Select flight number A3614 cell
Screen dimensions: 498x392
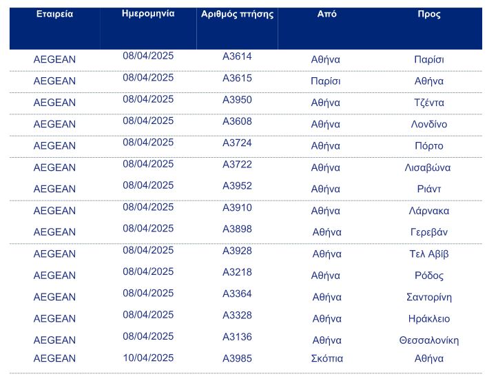click(x=237, y=57)
